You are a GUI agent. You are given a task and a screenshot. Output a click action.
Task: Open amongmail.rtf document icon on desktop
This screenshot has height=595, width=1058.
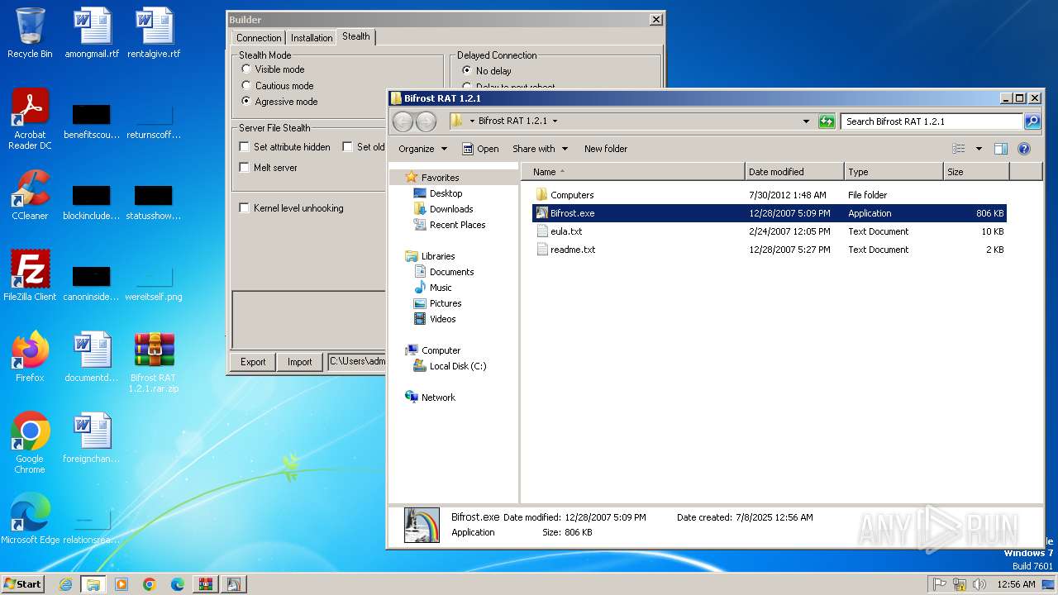(x=92, y=33)
